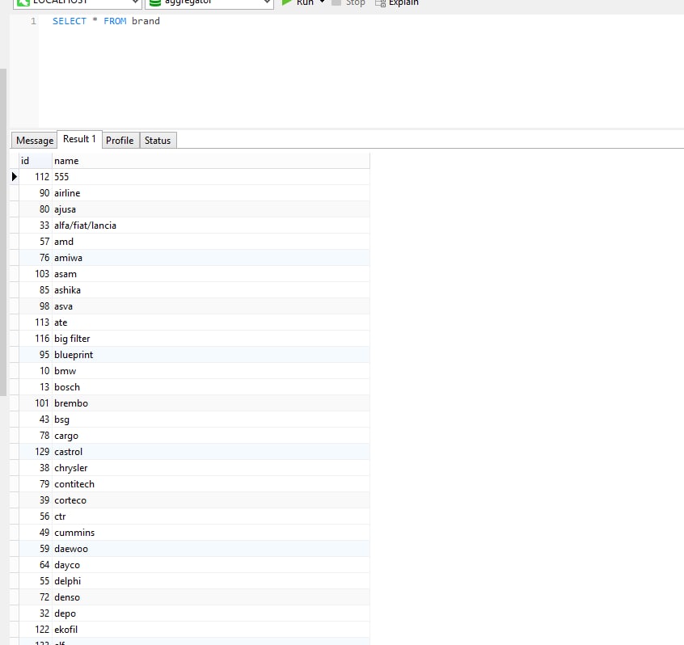Select the 'amiwa' name cell
This screenshot has height=645, width=684.
(211, 258)
